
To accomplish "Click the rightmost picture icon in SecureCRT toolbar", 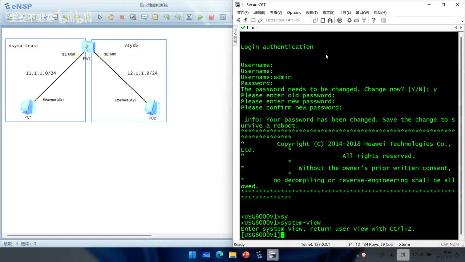I will pos(383,20).
